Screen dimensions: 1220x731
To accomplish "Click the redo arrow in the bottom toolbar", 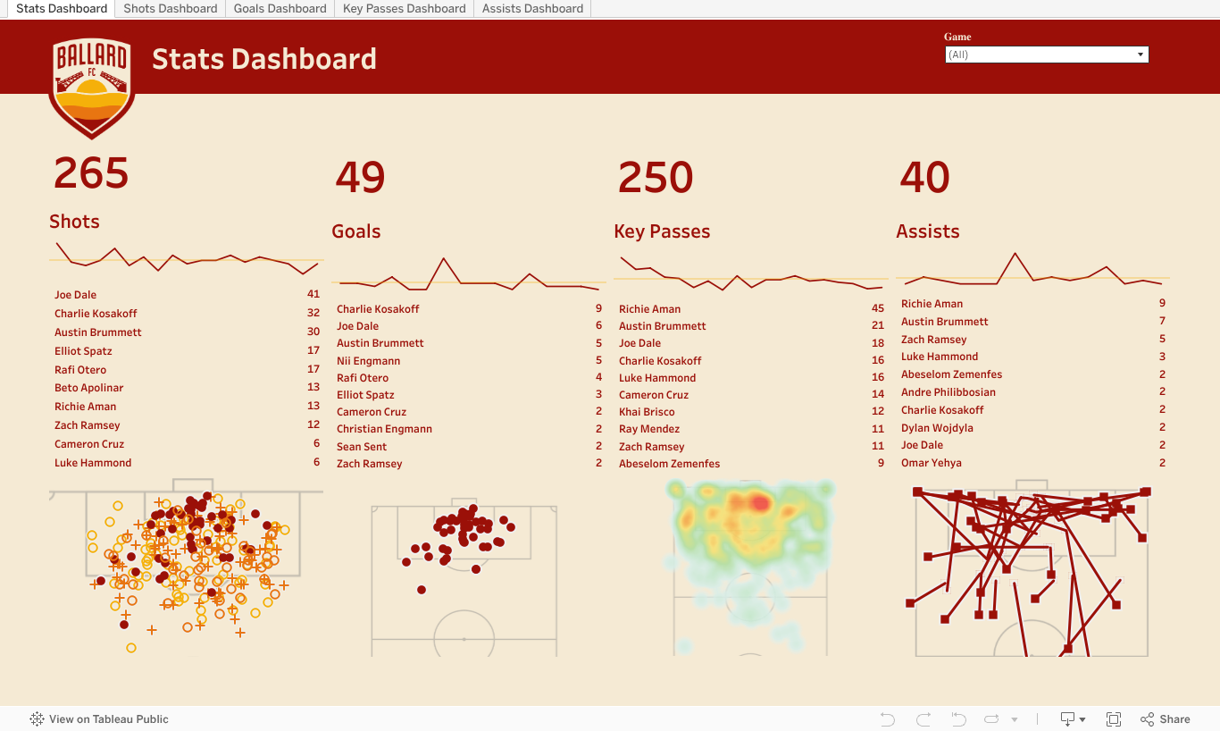I will pos(923,719).
